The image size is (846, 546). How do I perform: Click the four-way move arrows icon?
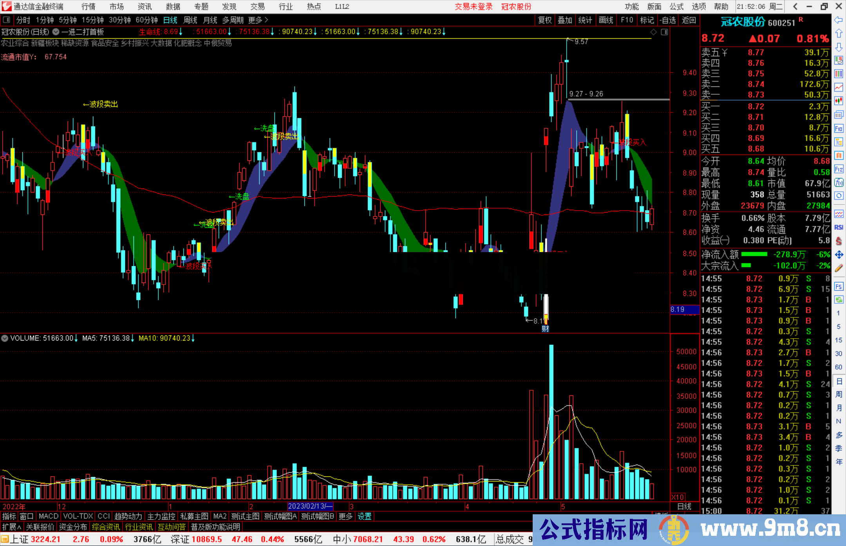(x=839, y=255)
